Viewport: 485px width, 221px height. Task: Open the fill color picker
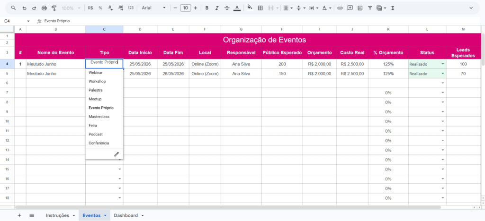coord(250,8)
